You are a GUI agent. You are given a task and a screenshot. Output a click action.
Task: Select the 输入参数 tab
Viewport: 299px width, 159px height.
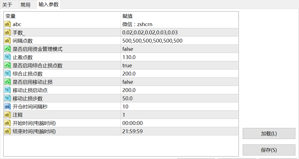click(x=49, y=4)
